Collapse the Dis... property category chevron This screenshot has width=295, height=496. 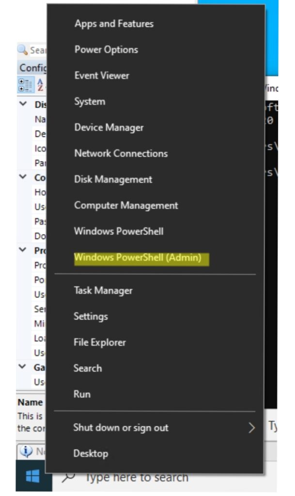[x=23, y=104]
